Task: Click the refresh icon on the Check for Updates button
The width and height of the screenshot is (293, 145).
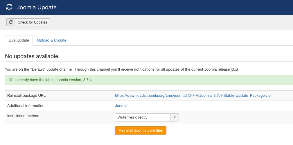Action: (x=11, y=22)
